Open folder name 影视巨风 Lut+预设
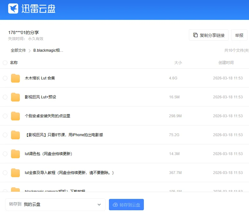249x215 pixels. [41, 97]
